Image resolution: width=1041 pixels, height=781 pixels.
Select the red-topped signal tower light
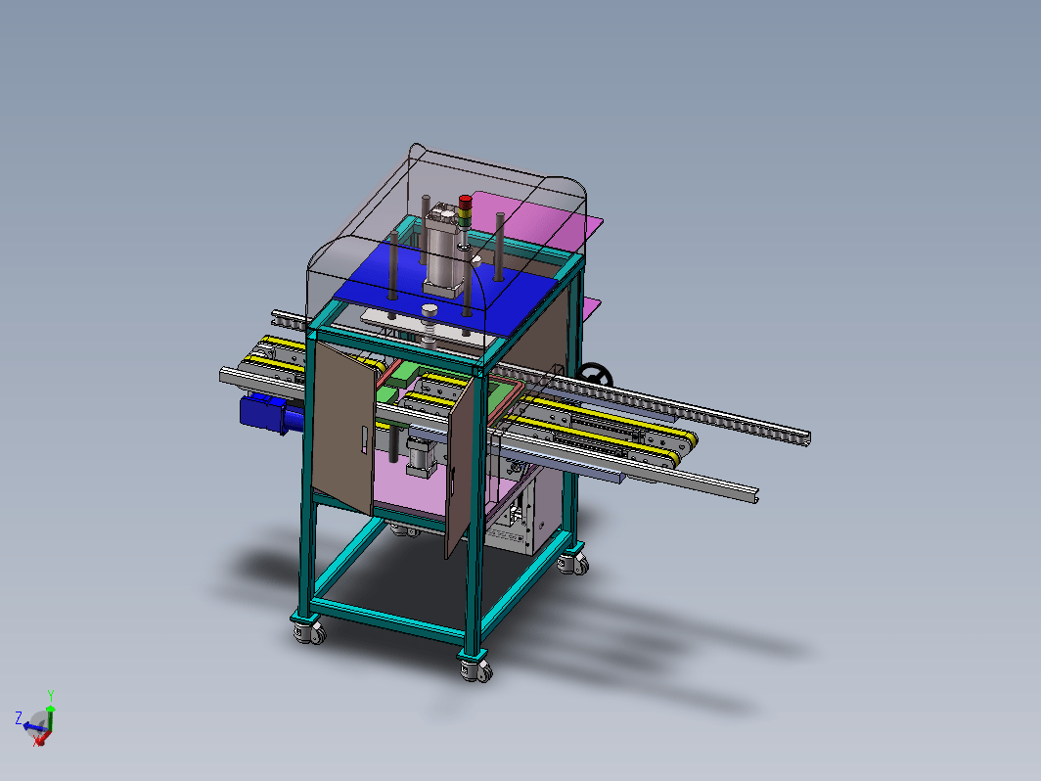465,220
